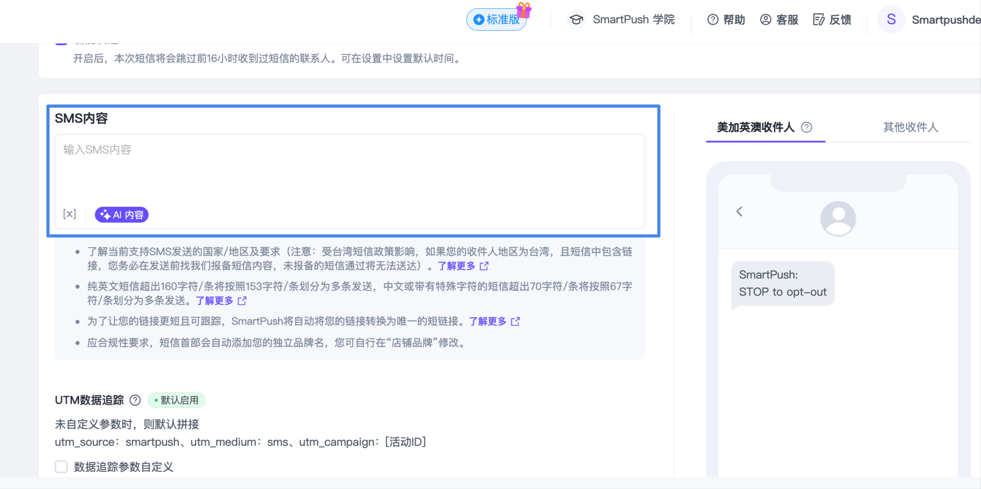Open 了解更多 link about short links
Image resolution: width=981 pixels, height=489 pixels.
tap(488, 321)
